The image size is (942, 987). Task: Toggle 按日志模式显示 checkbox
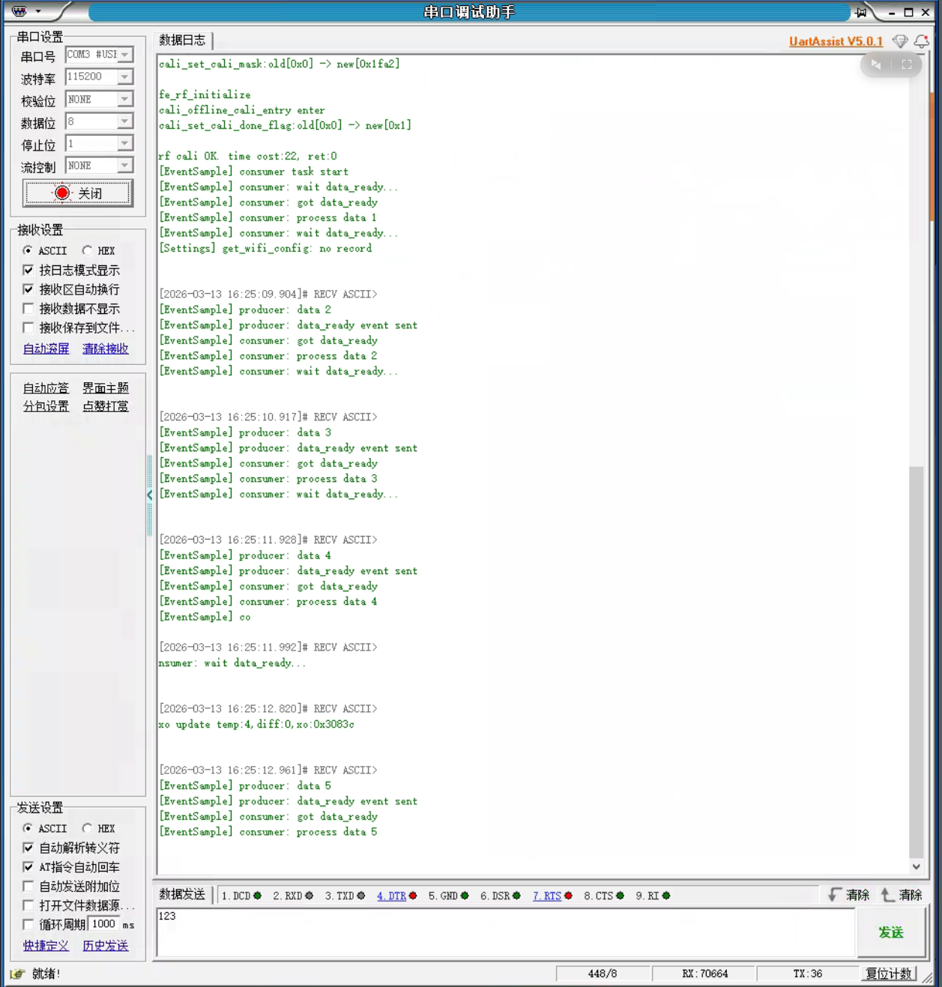tap(28, 270)
